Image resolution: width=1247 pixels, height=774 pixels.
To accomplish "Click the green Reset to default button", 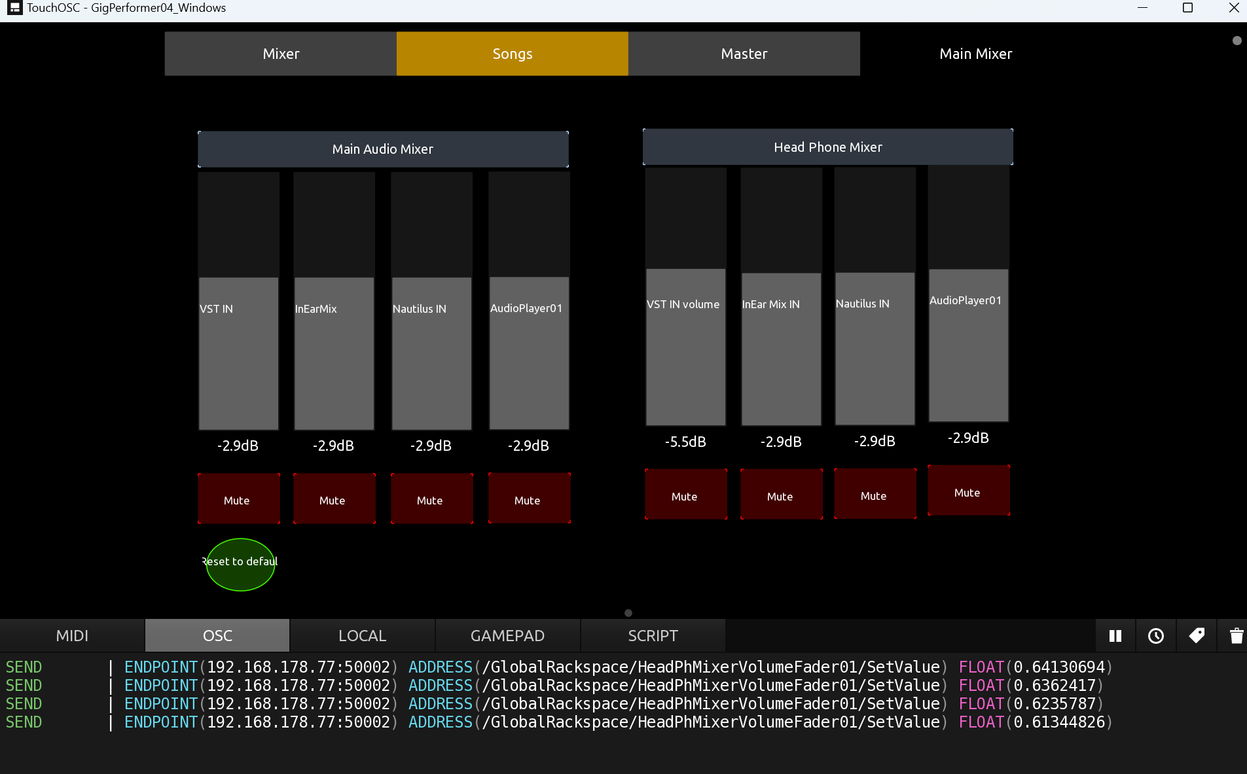I will 240,564.
